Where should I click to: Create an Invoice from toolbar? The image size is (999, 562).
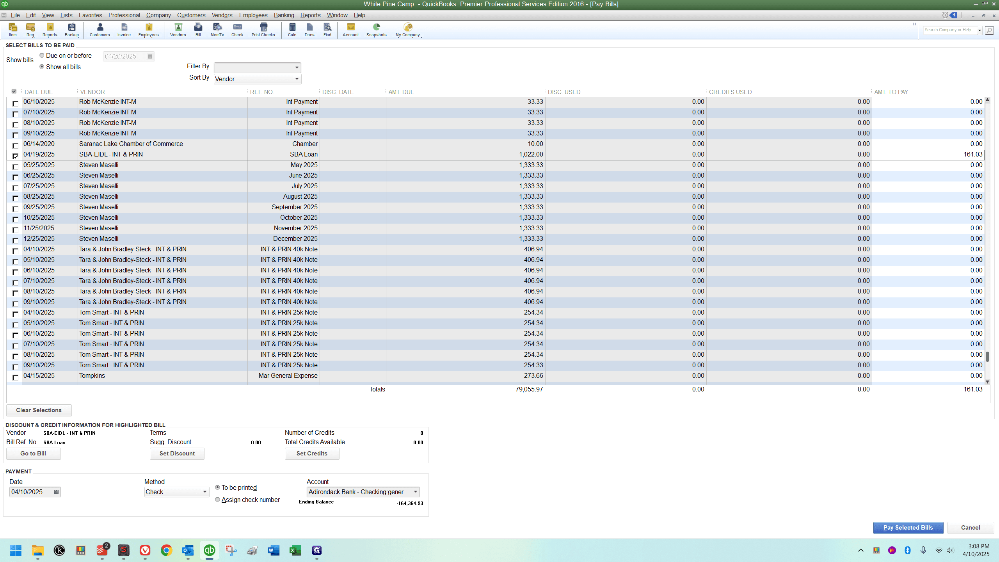point(124,30)
